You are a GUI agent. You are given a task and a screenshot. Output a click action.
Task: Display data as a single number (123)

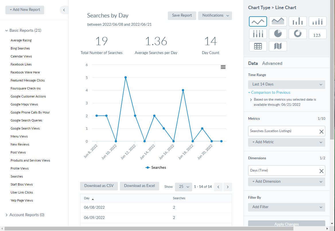[318, 34]
